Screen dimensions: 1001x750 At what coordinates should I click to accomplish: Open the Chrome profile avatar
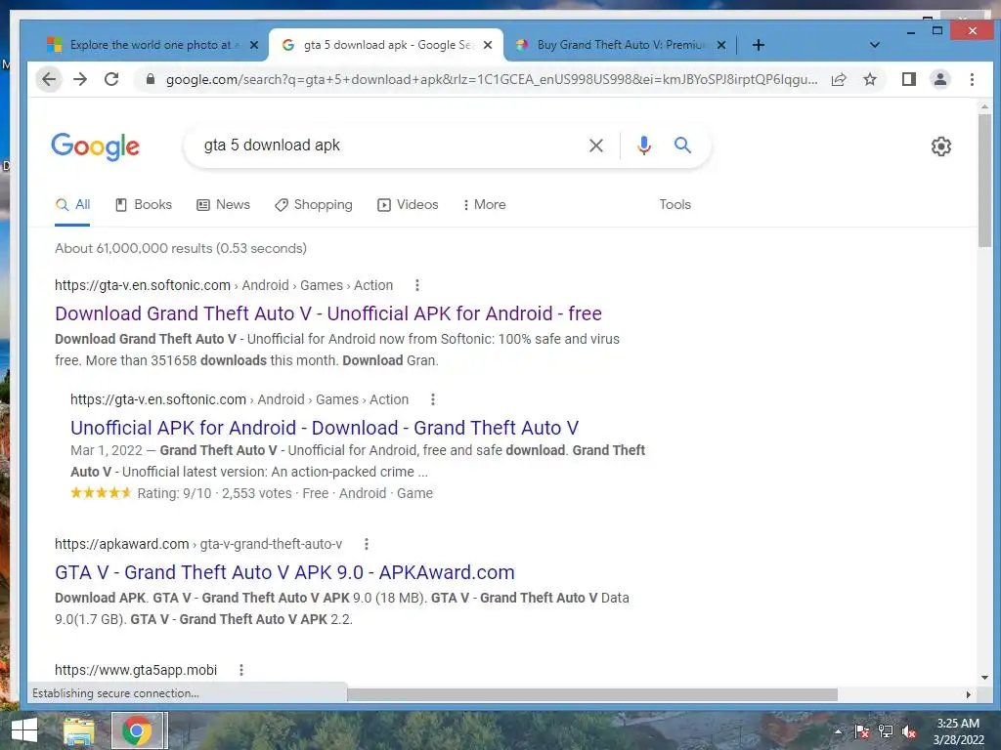pyautogui.click(x=940, y=79)
